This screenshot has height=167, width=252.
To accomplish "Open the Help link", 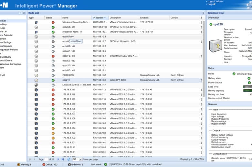I will pyautogui.click(x=210, y=4).
